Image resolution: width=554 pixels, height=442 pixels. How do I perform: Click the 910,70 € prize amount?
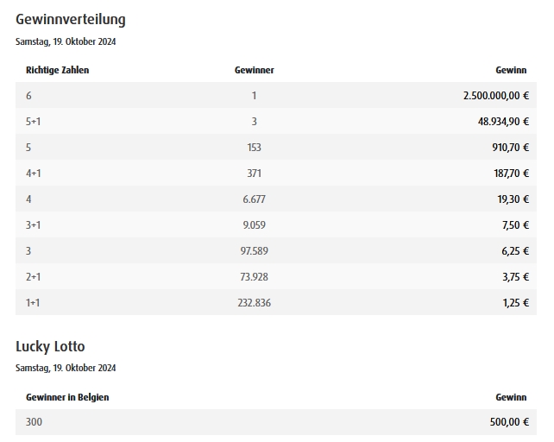coord(511,147)
